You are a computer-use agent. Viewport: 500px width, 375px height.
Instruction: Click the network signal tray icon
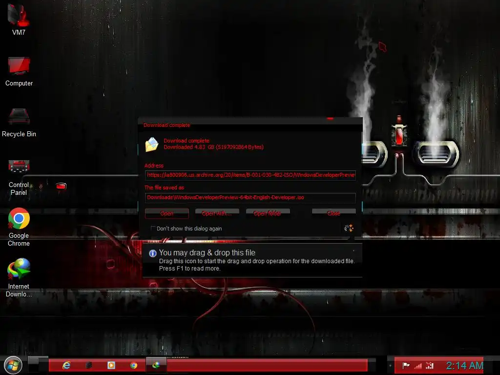pos(418,366)
